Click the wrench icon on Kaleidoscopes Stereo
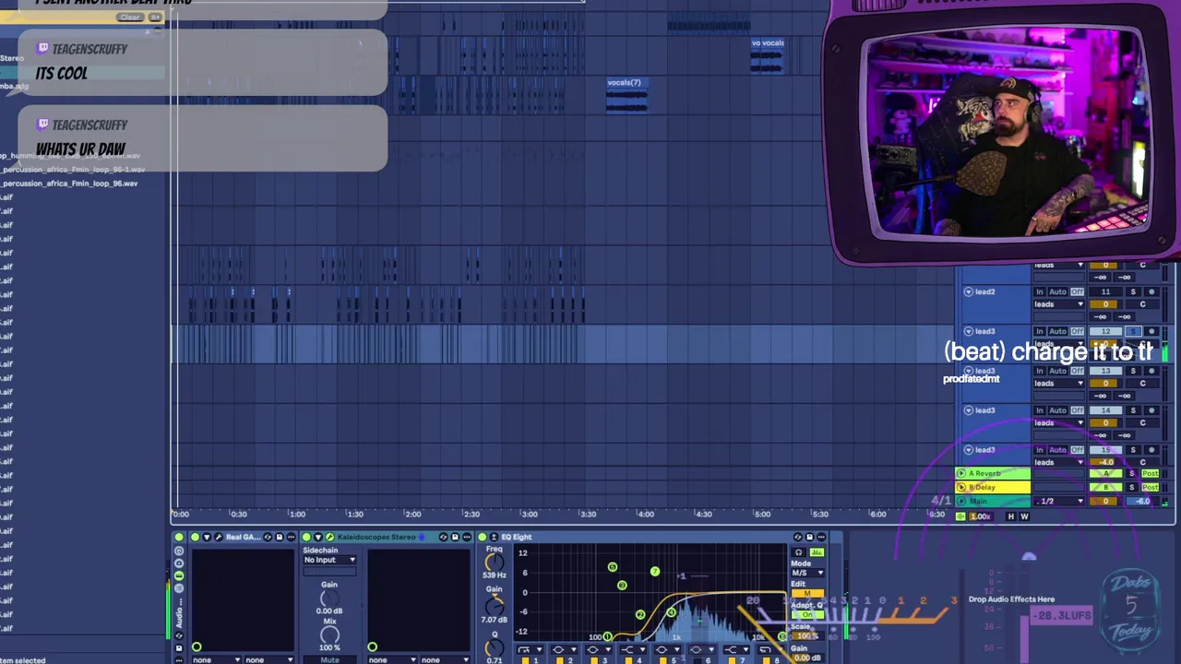The height and width of the screenshot is (664, 1181). pos(329,537)
